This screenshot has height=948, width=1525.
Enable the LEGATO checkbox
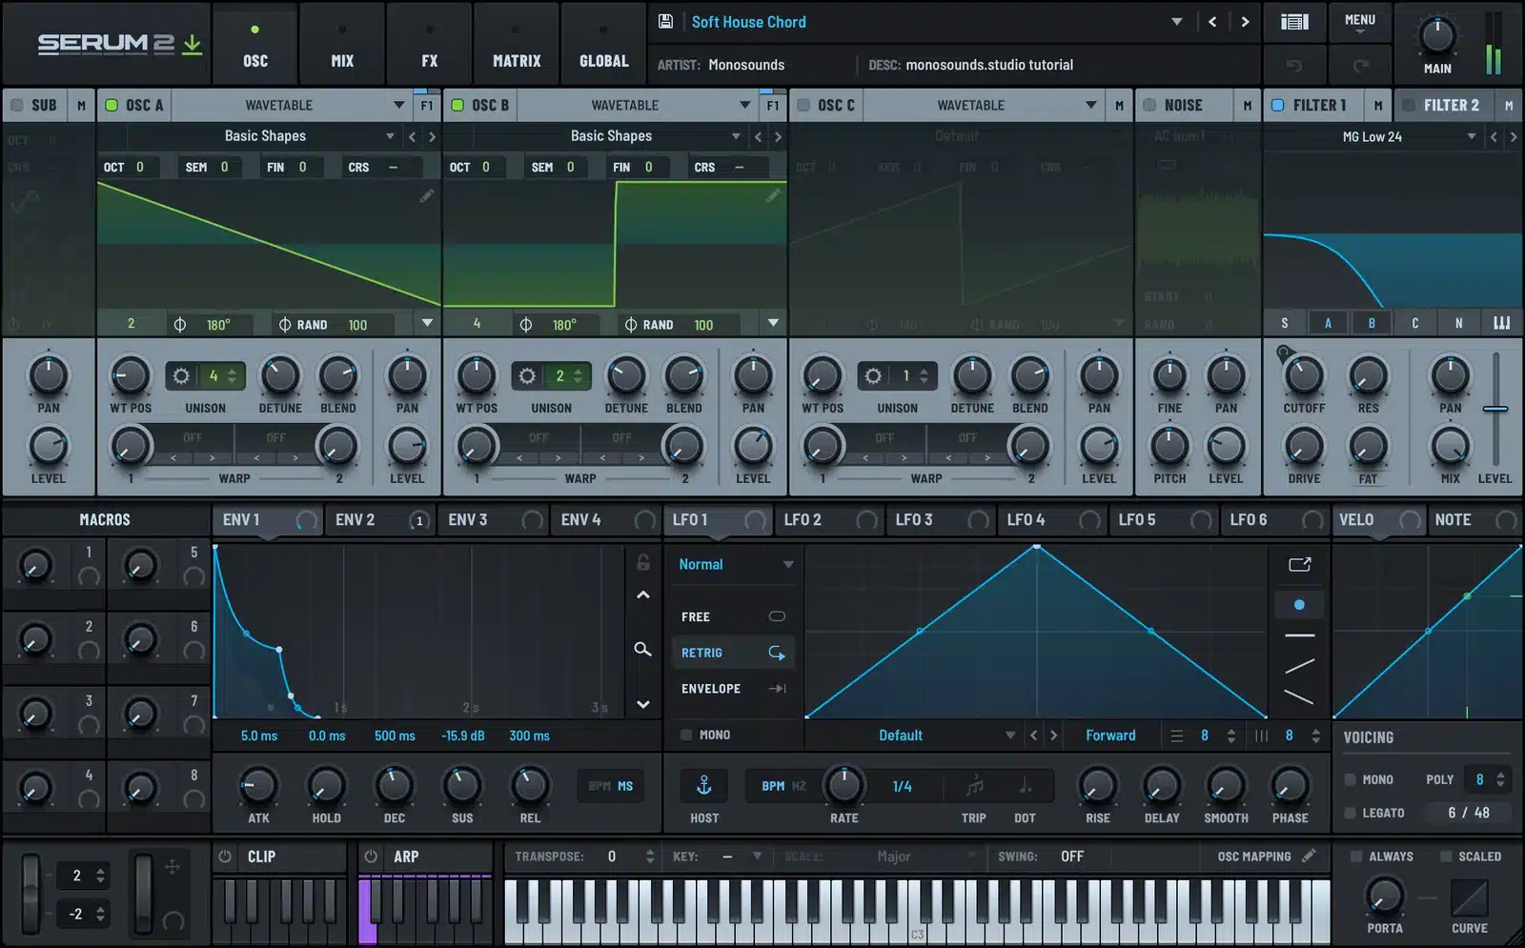point(1350,813)
